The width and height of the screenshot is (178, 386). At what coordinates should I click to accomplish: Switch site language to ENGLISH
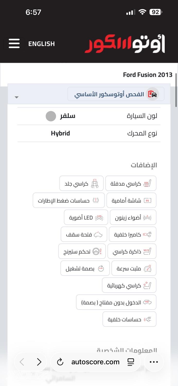coord(41,44)
